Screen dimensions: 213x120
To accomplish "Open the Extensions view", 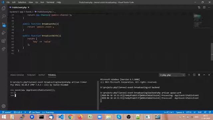I will click(x=4, y=41).
